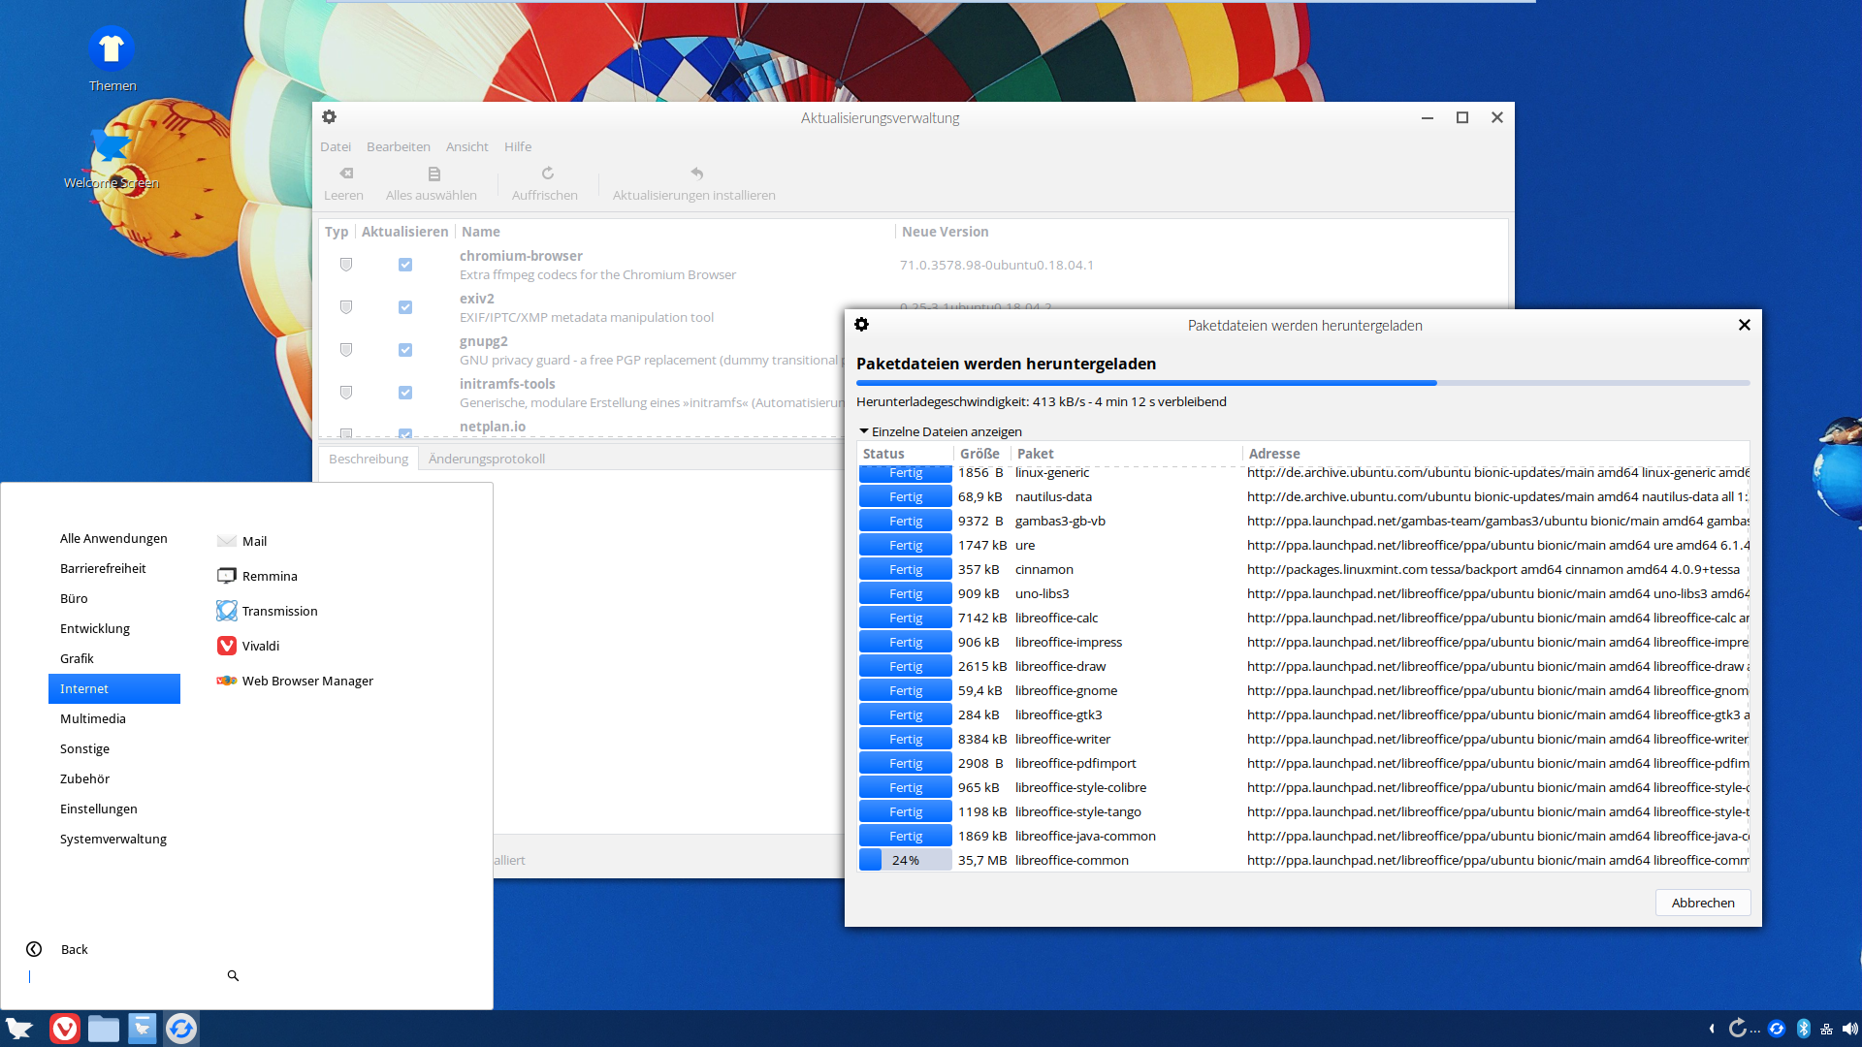Click Aktualisierungen installieren toolbar icon
This screenshot has width=1862, height=1047.
pos(696,174)
